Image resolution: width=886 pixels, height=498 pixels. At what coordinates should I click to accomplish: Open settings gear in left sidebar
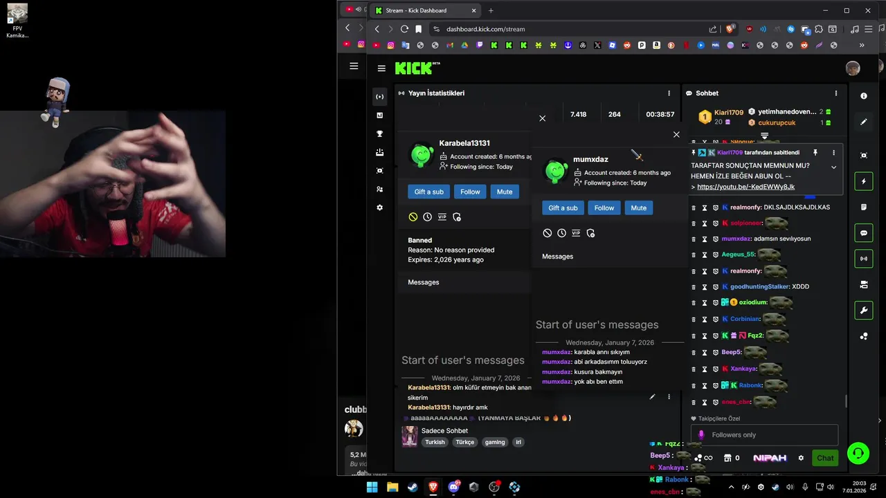[379, 207]
